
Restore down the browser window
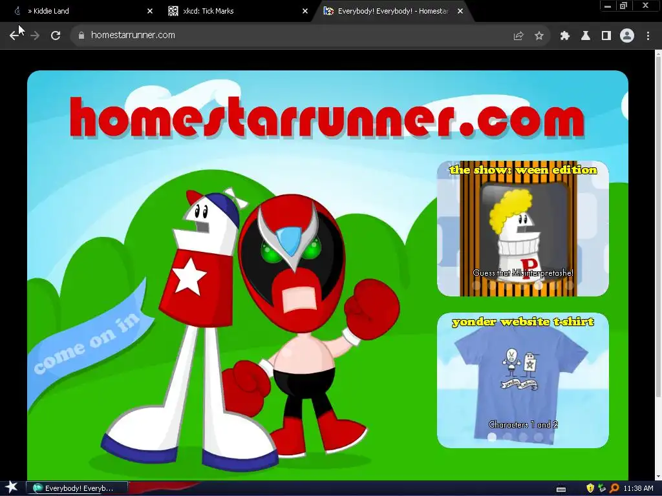[x=623, y=6]
